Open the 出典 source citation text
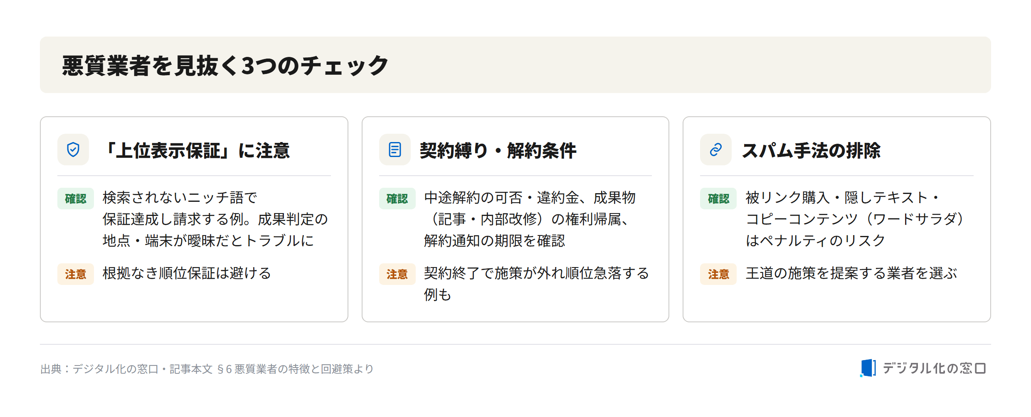This screenshot has width=1031, height=417. tap(207, 369)
